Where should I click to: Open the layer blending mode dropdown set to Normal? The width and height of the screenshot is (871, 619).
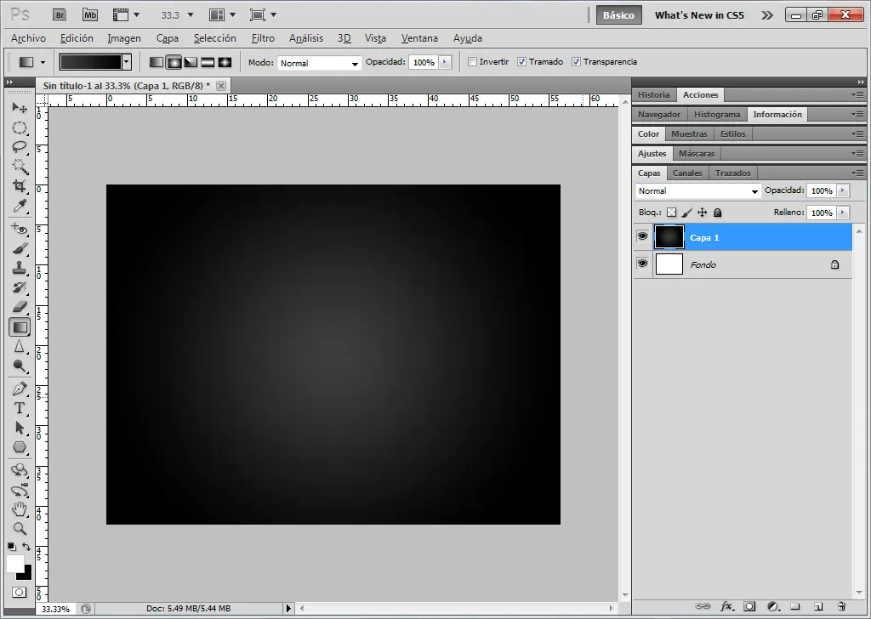click(x=754, y=190)
